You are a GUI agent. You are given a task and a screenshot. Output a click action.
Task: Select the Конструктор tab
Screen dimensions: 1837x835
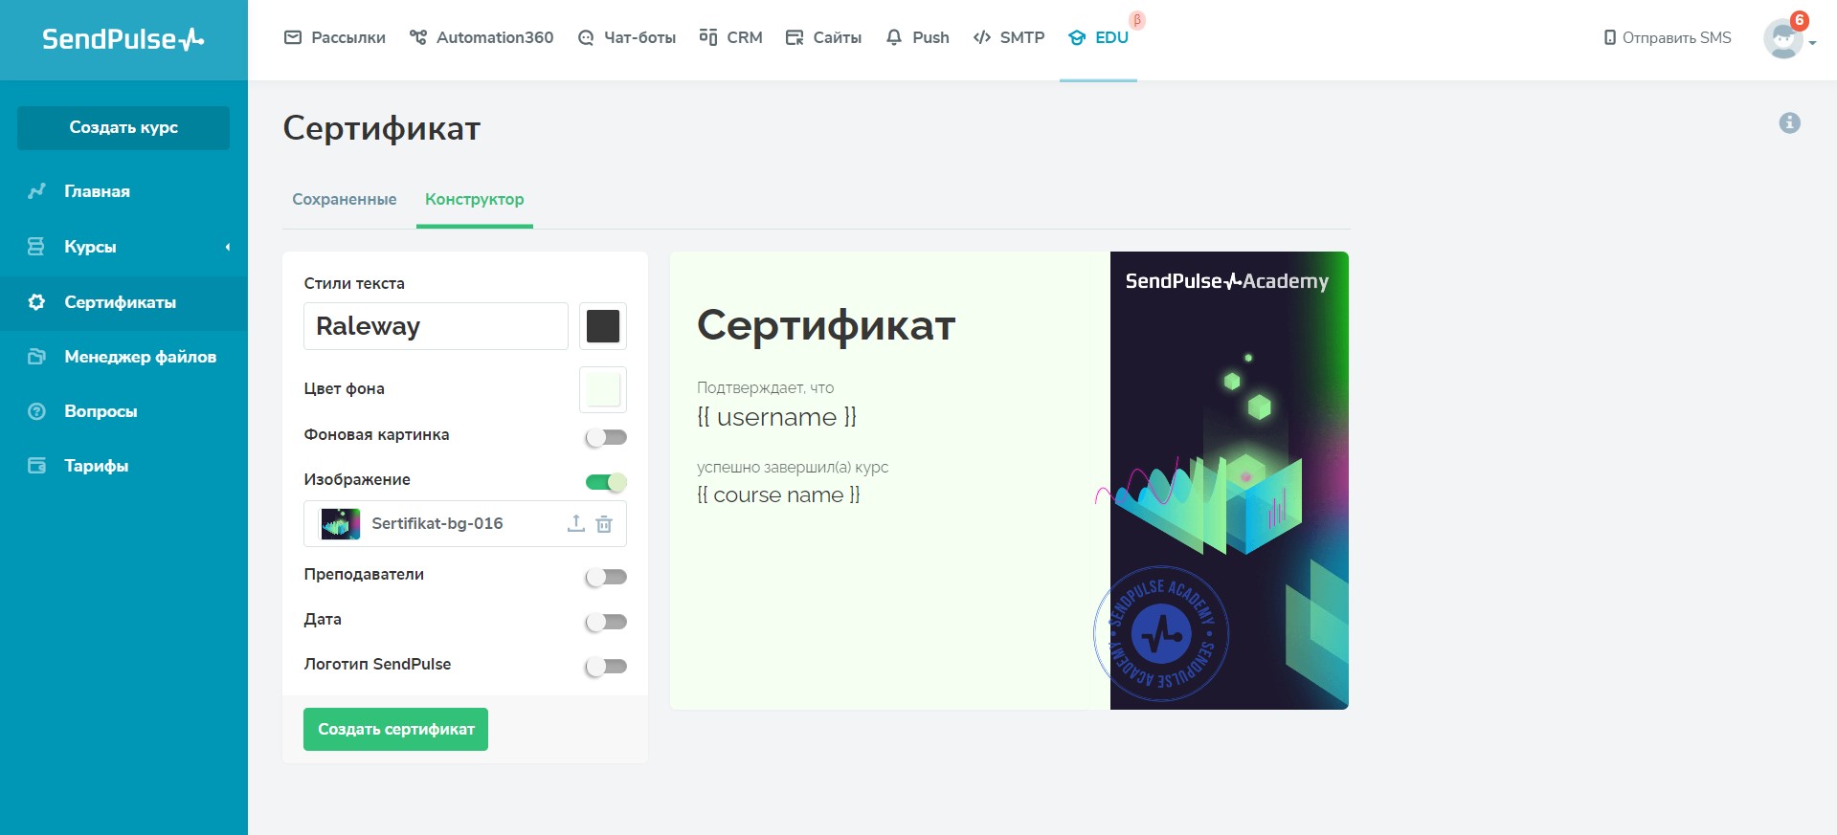475,199
